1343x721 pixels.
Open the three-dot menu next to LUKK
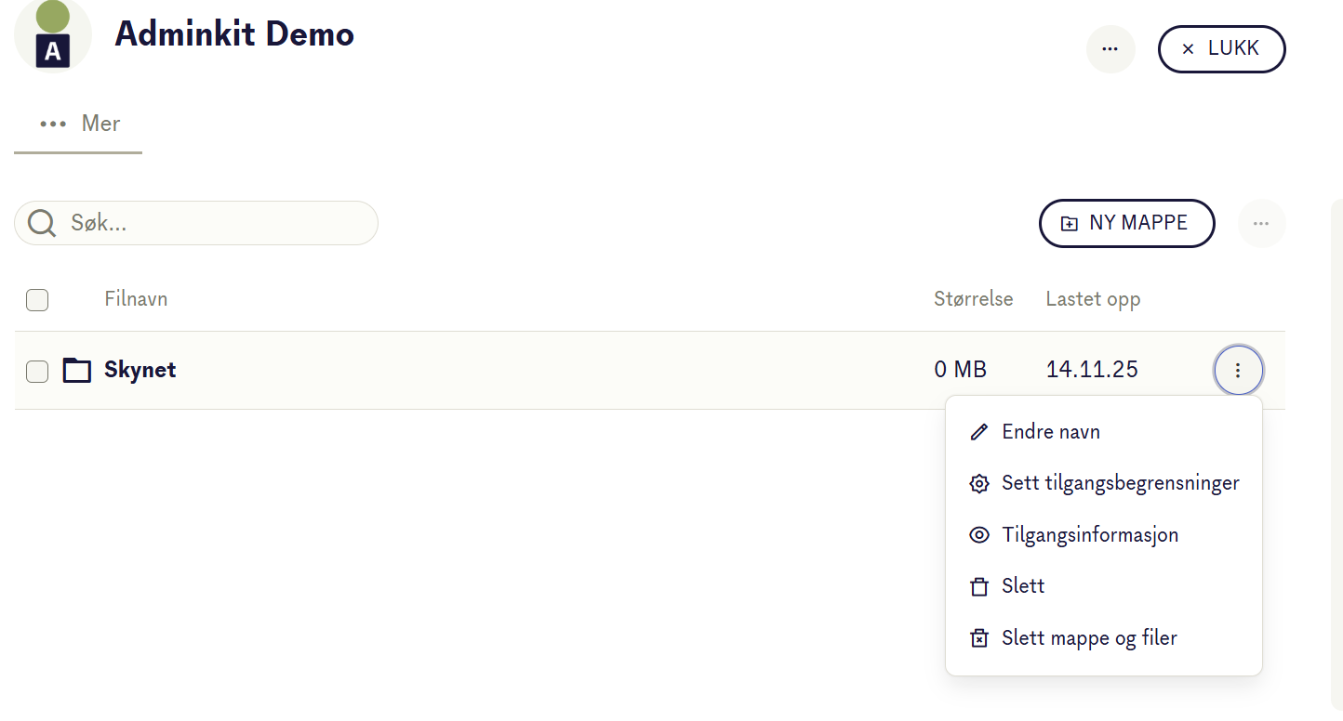pos(1110,49)
